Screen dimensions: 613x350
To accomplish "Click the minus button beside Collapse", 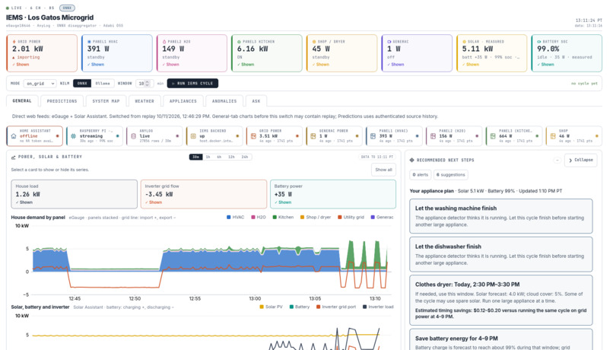I will point(557,160).
